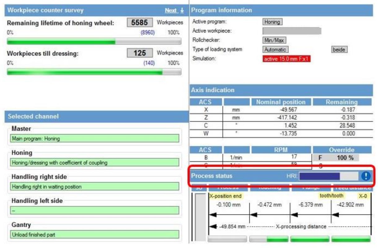Viewport: 378px width, 251px height.
Task: Select the 5585 remaining lifetime value box
Action: tap(139, 23)
